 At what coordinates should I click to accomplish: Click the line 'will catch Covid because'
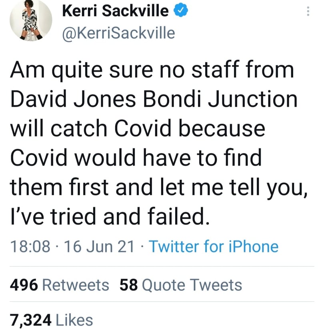point(137,129)
